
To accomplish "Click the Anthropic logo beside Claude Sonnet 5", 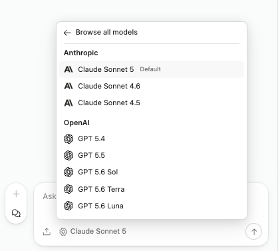I will click(69, 69).
